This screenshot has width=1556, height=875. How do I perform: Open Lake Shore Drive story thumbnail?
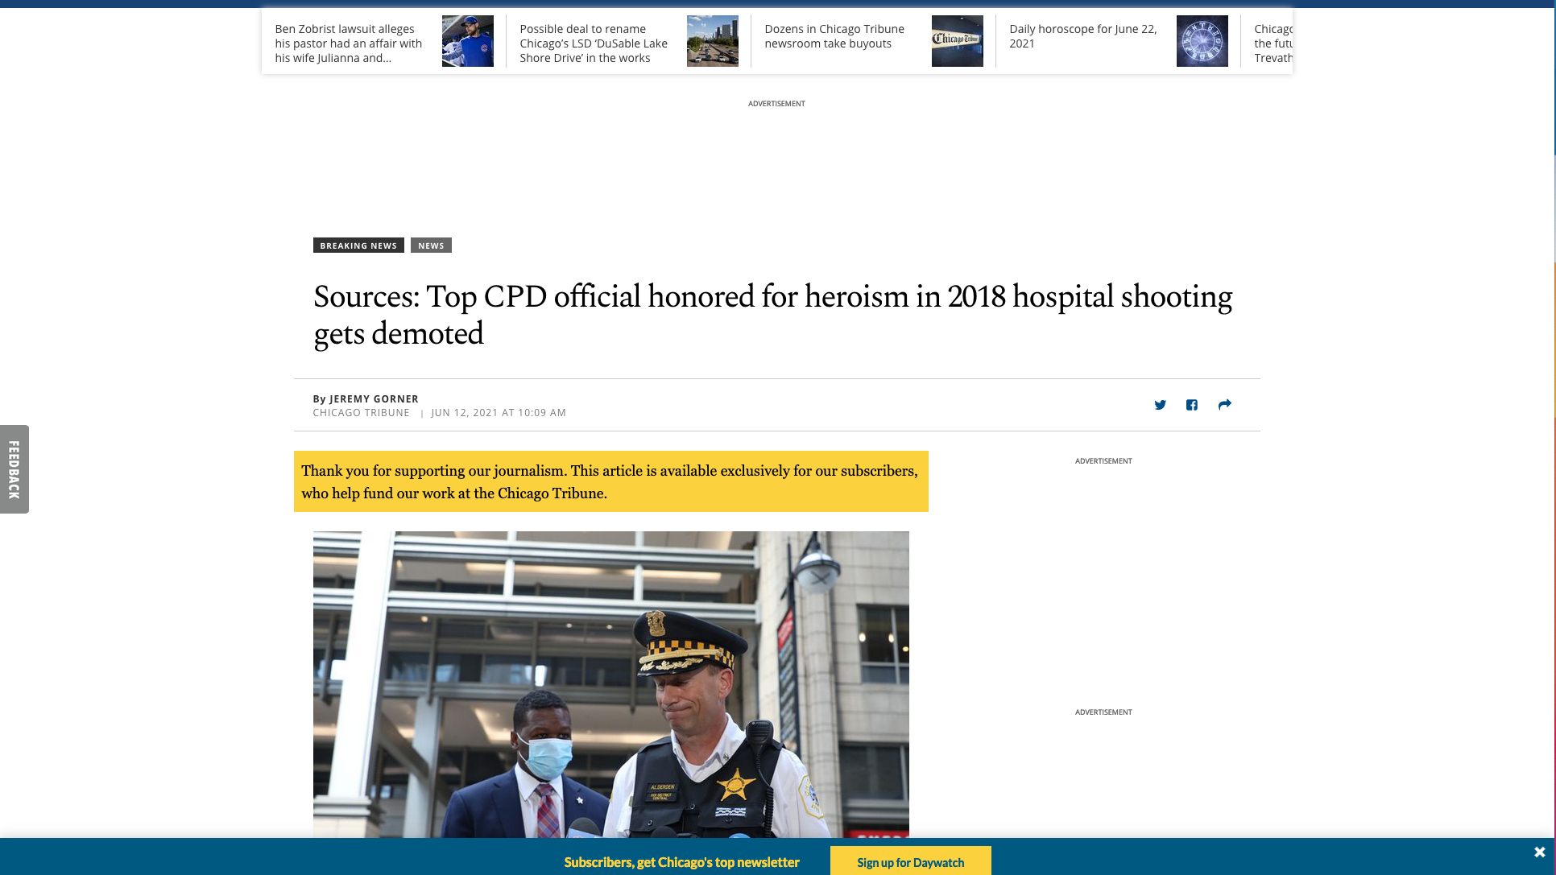tap(713, 41)
